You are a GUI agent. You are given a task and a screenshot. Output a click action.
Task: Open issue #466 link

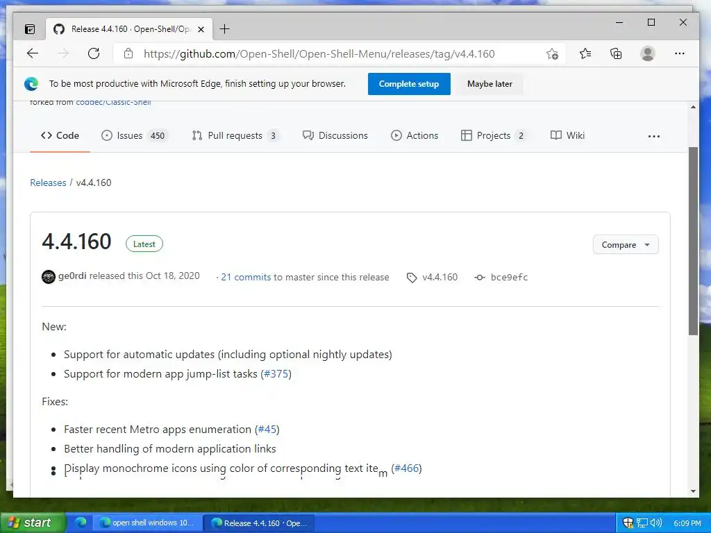coord(407,468)
